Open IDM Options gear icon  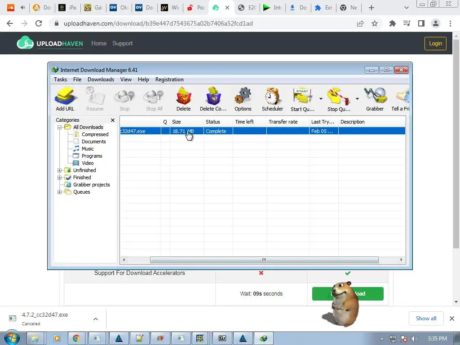[x=243, y=98]
